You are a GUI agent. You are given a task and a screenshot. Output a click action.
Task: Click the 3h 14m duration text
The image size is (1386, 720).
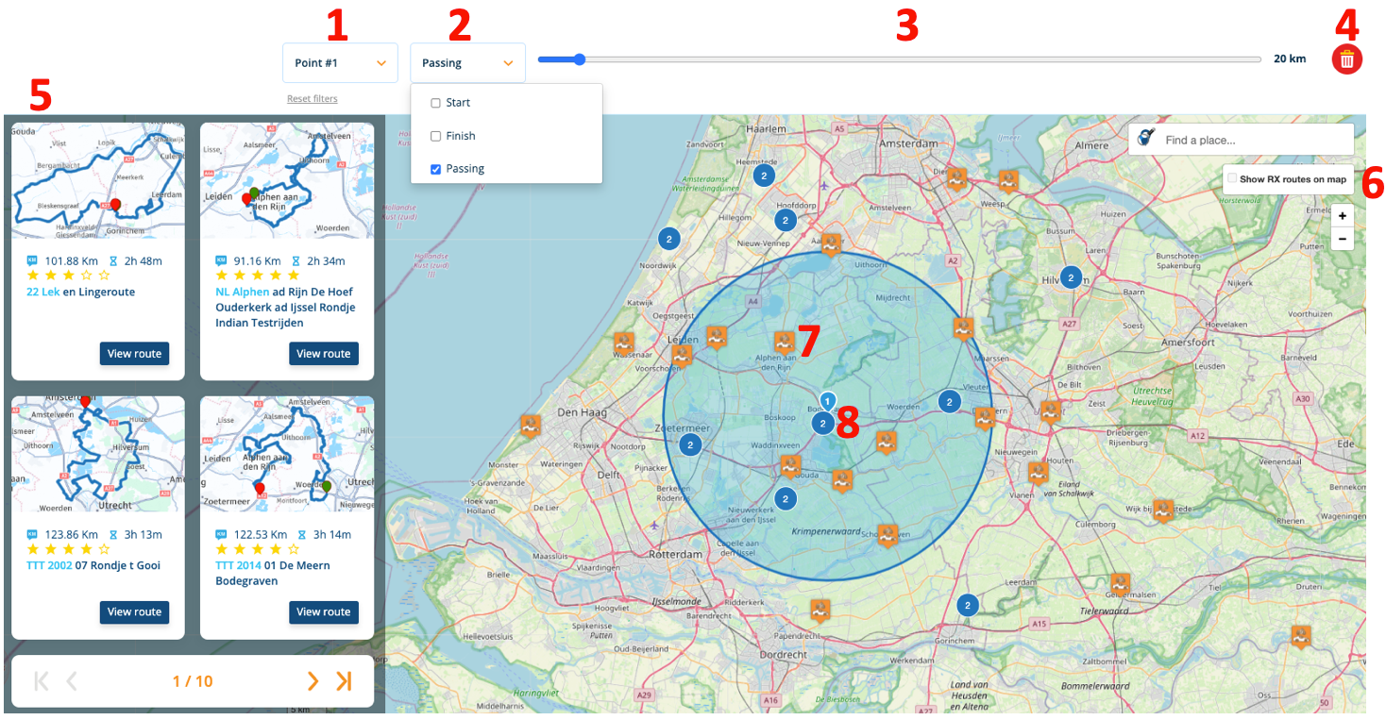(x=331, y=535)
